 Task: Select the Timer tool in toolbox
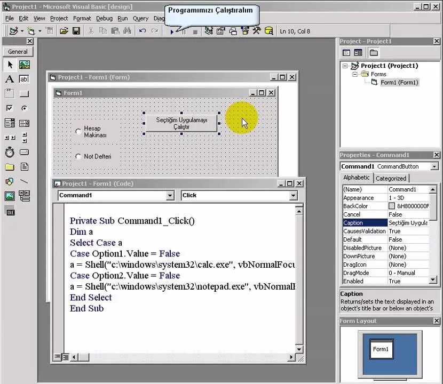click(x=10, y=152)
